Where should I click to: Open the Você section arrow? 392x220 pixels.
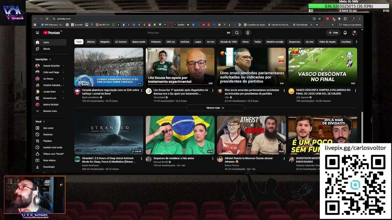[x=44, y=122]
